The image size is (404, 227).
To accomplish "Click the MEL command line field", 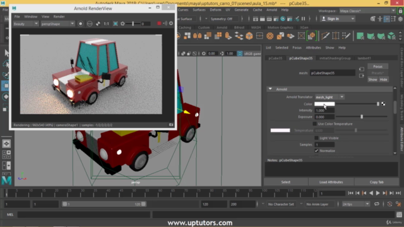I will 84,214.
